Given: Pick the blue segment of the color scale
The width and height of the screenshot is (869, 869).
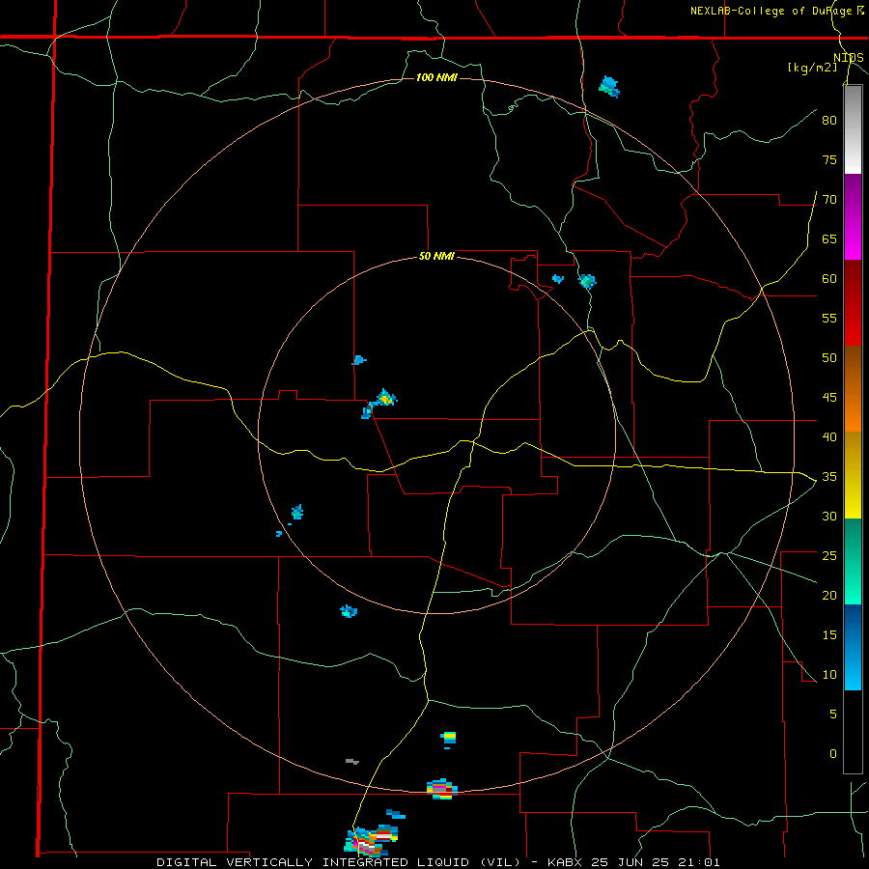Looking at the screenshot, I should (853, 647).
